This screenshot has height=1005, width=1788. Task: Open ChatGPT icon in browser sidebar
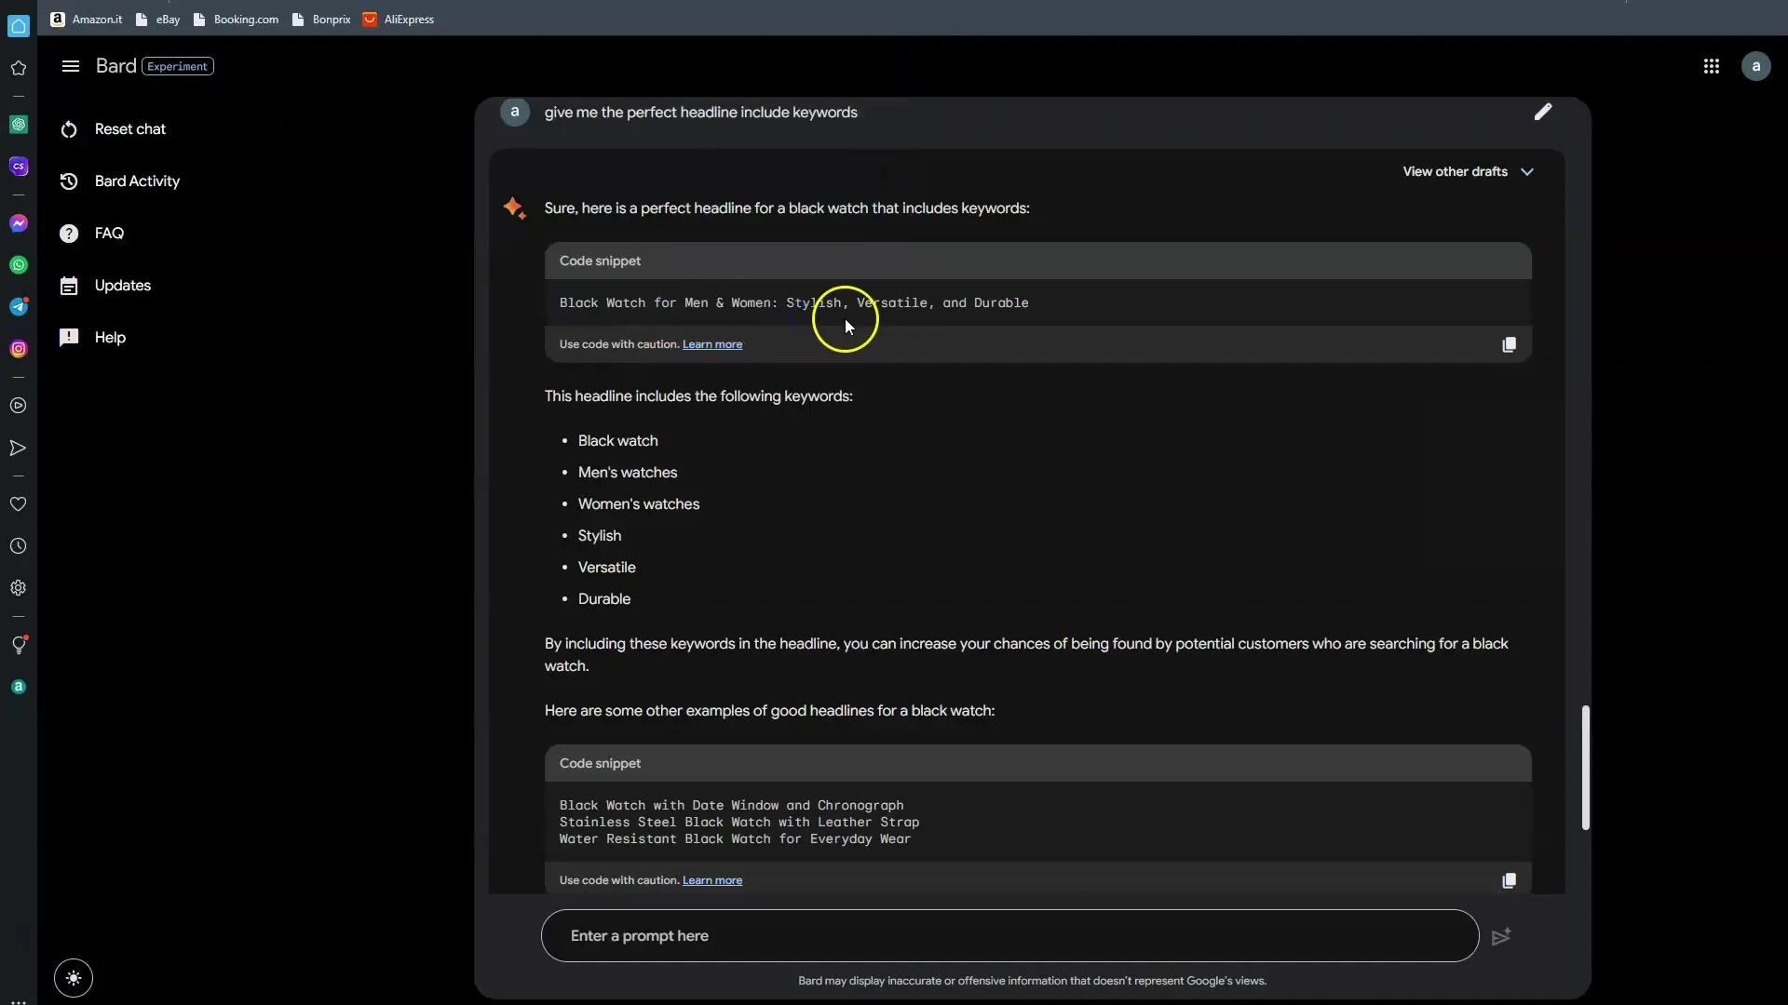tap(19, 125)
